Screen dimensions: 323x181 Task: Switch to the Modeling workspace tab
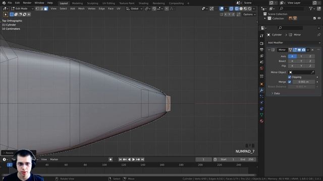coord(77,4)
